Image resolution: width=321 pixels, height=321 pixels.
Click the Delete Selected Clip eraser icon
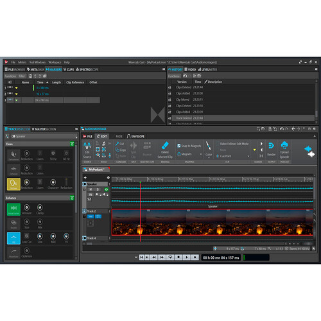165,145
